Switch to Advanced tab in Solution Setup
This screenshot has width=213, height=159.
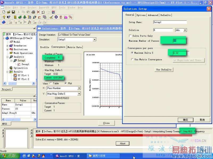(x=153, y=15)
